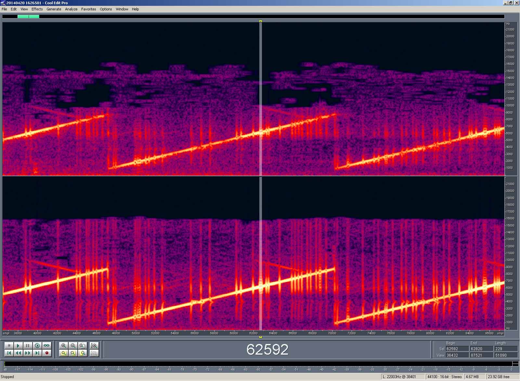This screenshot has width=520, height=381.
Task: Click the selection Length field 229
Action: coord(506,349)
